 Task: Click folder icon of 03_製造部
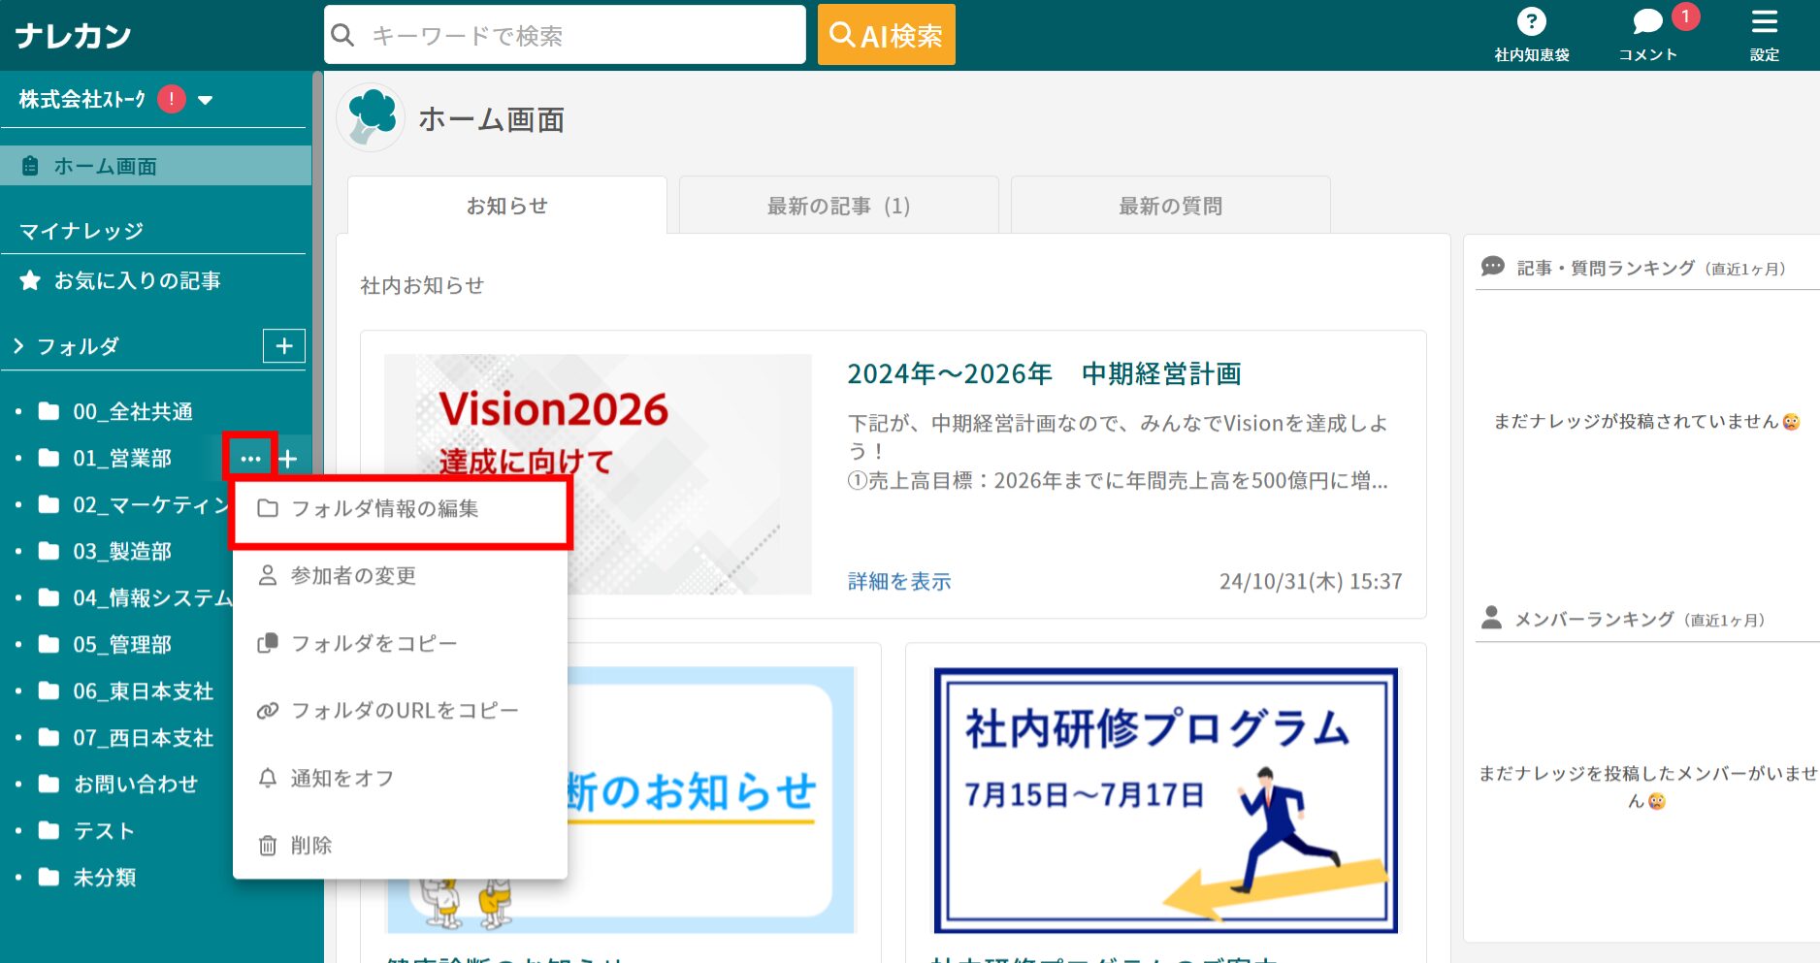(x=49, y=551)
